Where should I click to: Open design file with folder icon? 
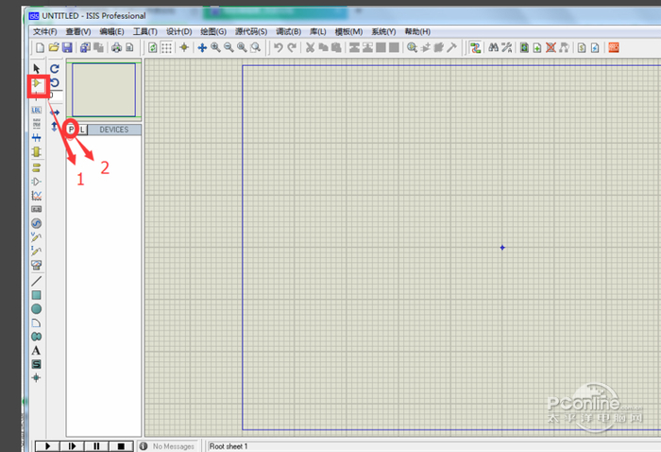pyautogui.click(x=54, y=47)
